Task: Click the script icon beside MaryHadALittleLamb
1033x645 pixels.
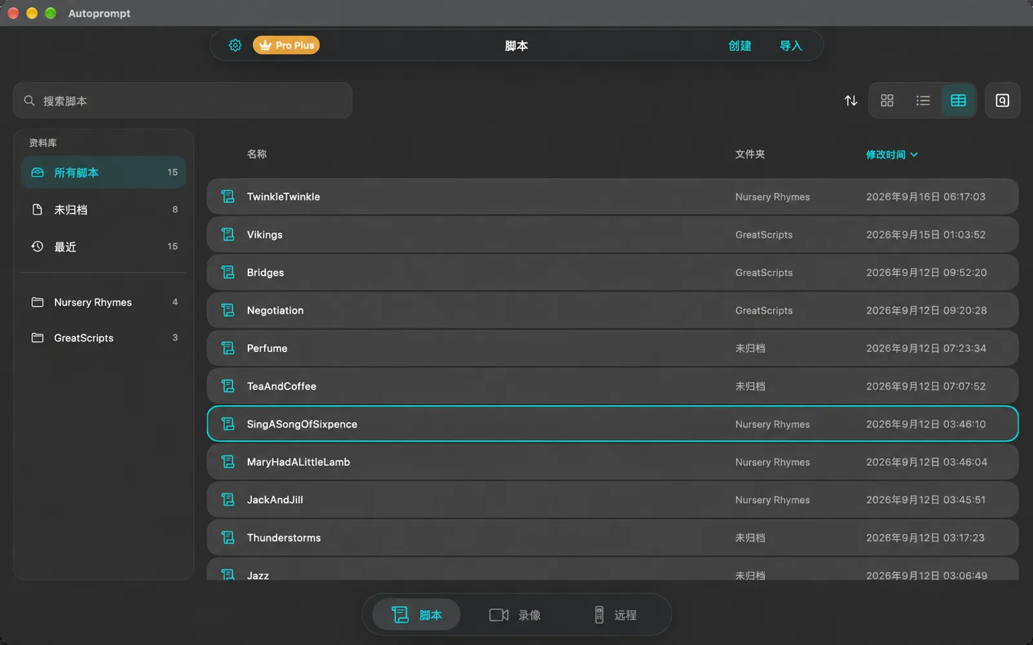Action: (228, 462)
